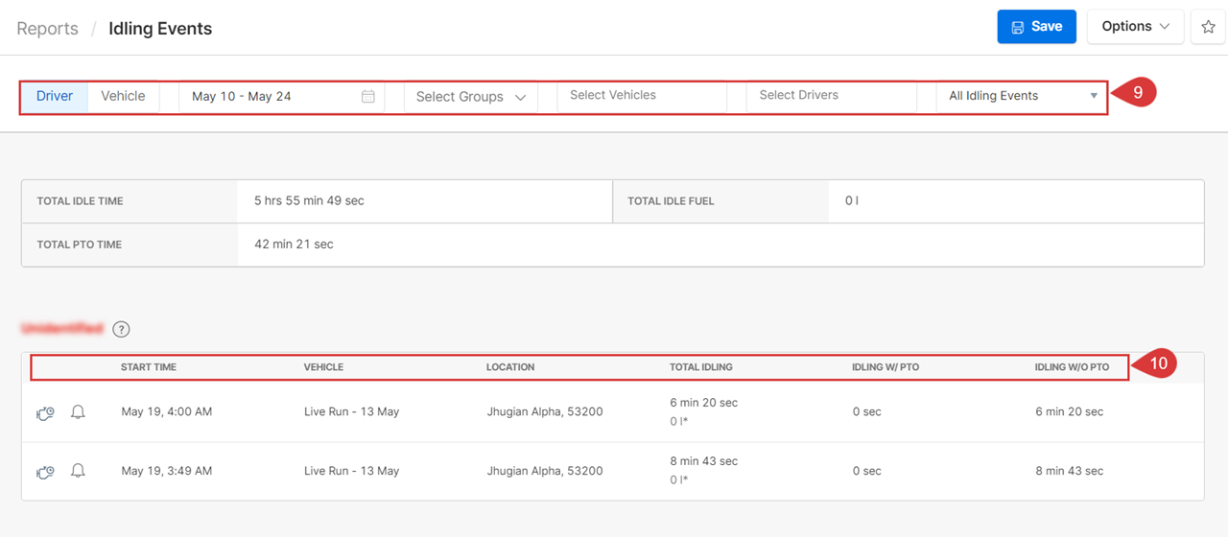Click the Idling Events page title
1228x537 pixels.
[x=160, y=29]
